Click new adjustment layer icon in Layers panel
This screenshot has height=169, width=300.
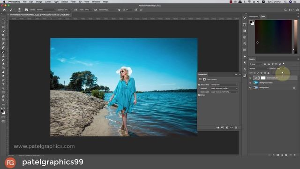(x=282, y=155)
